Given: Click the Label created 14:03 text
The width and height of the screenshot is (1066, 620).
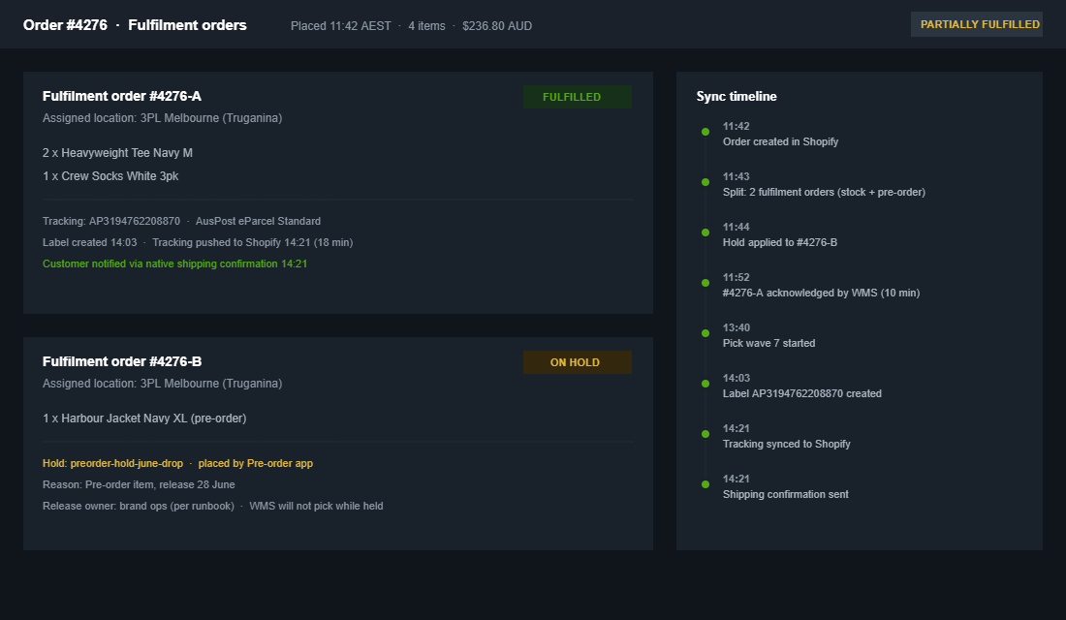Looking at the screenshot, I should tap(90, 242).
